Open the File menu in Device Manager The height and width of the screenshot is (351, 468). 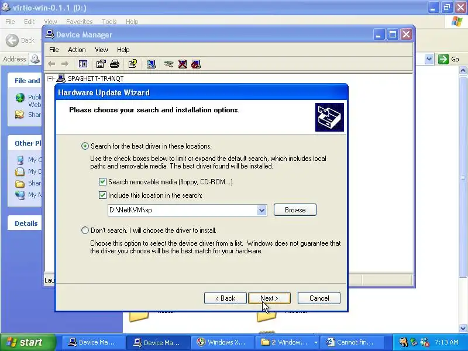[54, 50]
